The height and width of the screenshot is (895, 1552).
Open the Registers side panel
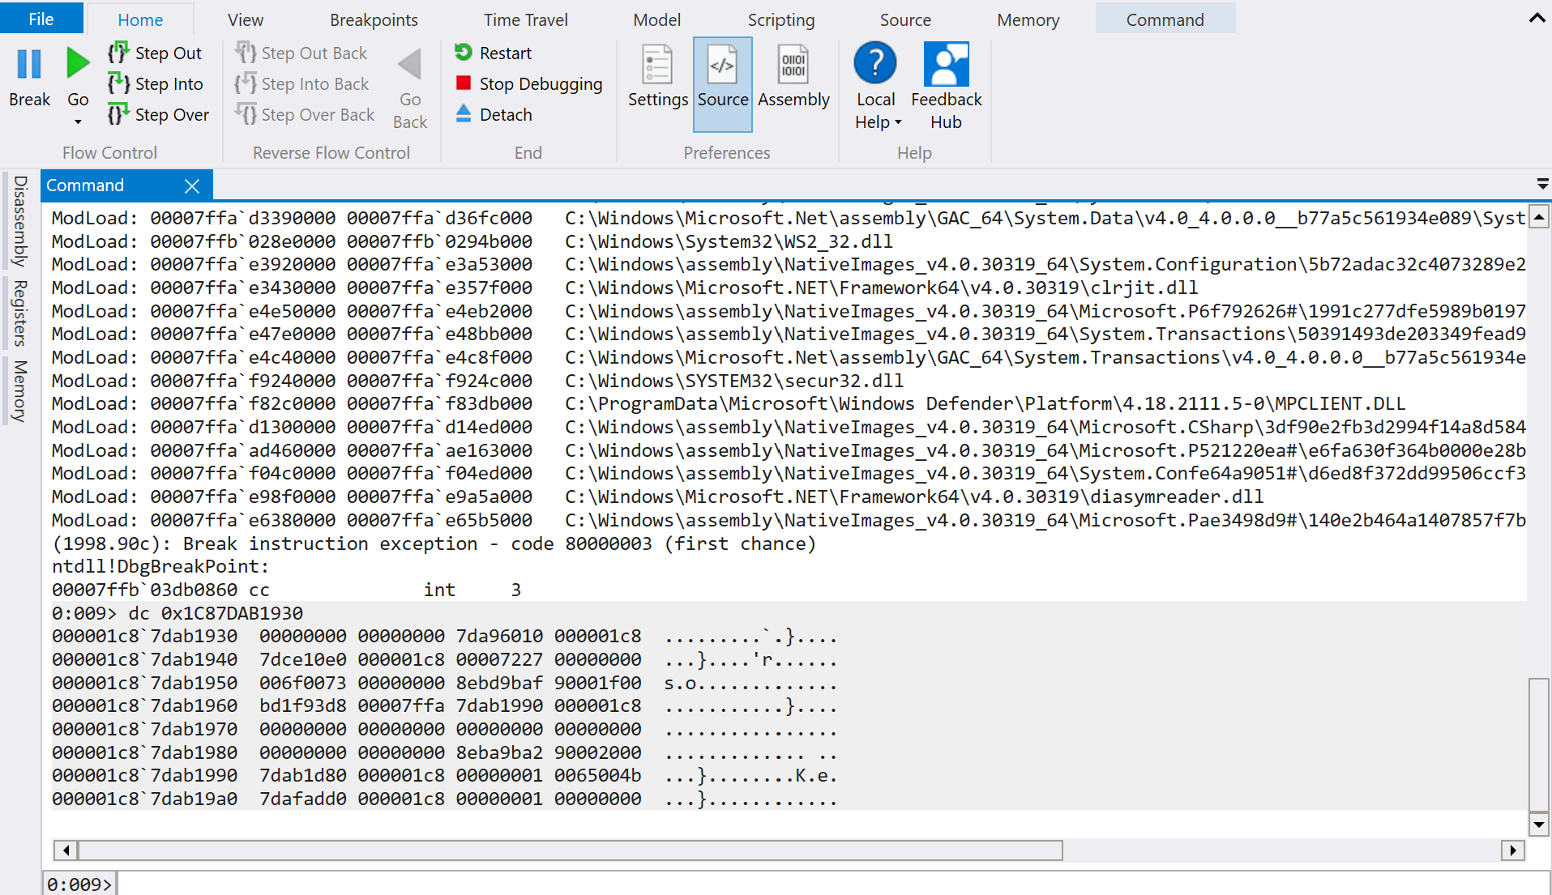tap(20, 313)
